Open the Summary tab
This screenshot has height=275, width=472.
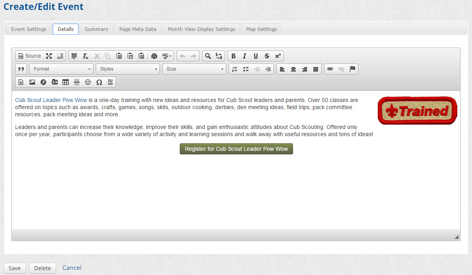point(96,29)
